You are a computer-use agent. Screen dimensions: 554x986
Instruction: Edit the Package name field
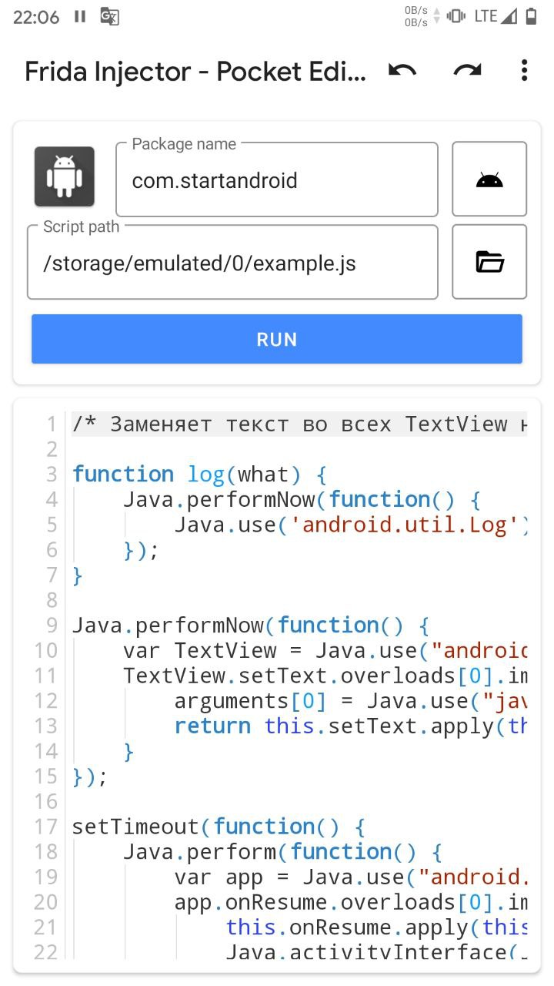[277, 180]
